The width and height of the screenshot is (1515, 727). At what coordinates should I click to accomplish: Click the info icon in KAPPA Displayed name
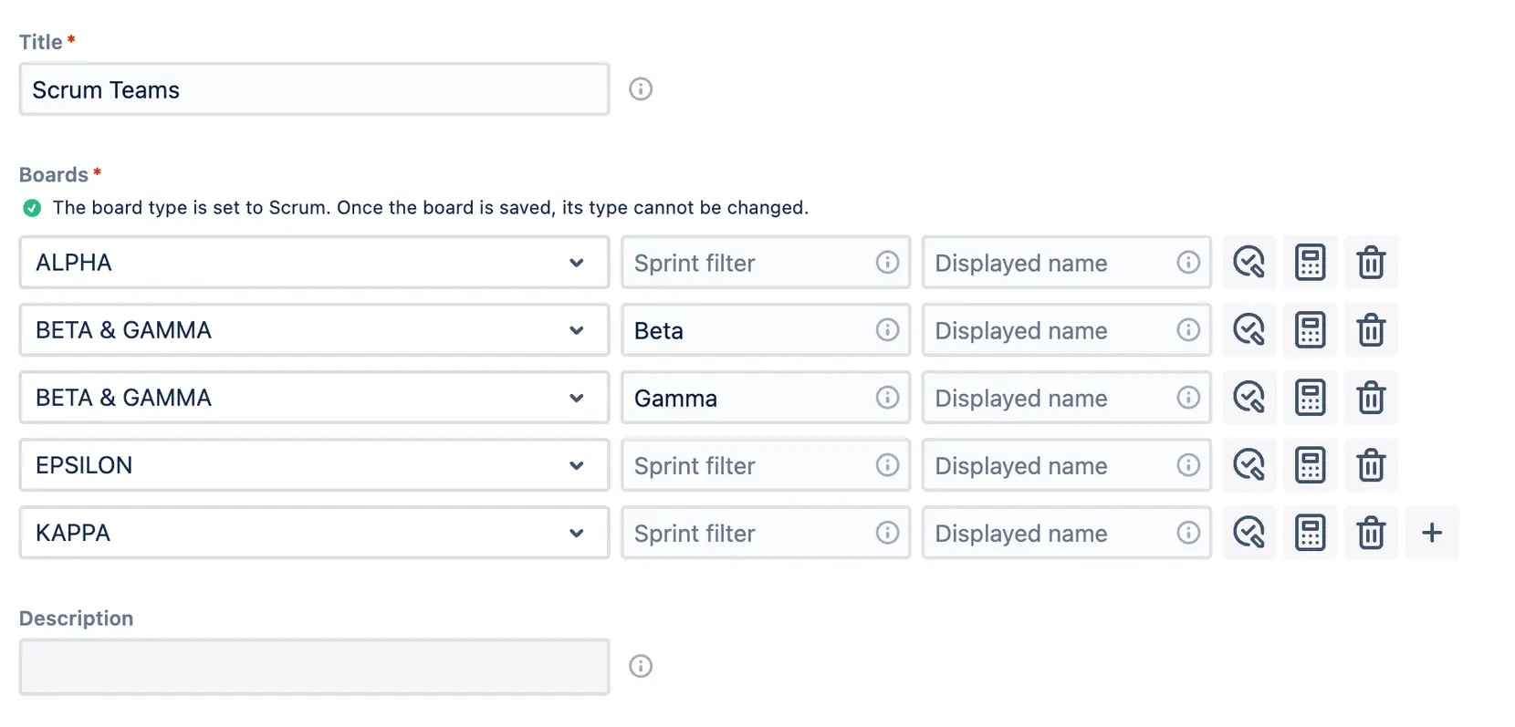tap(1188, 533)
